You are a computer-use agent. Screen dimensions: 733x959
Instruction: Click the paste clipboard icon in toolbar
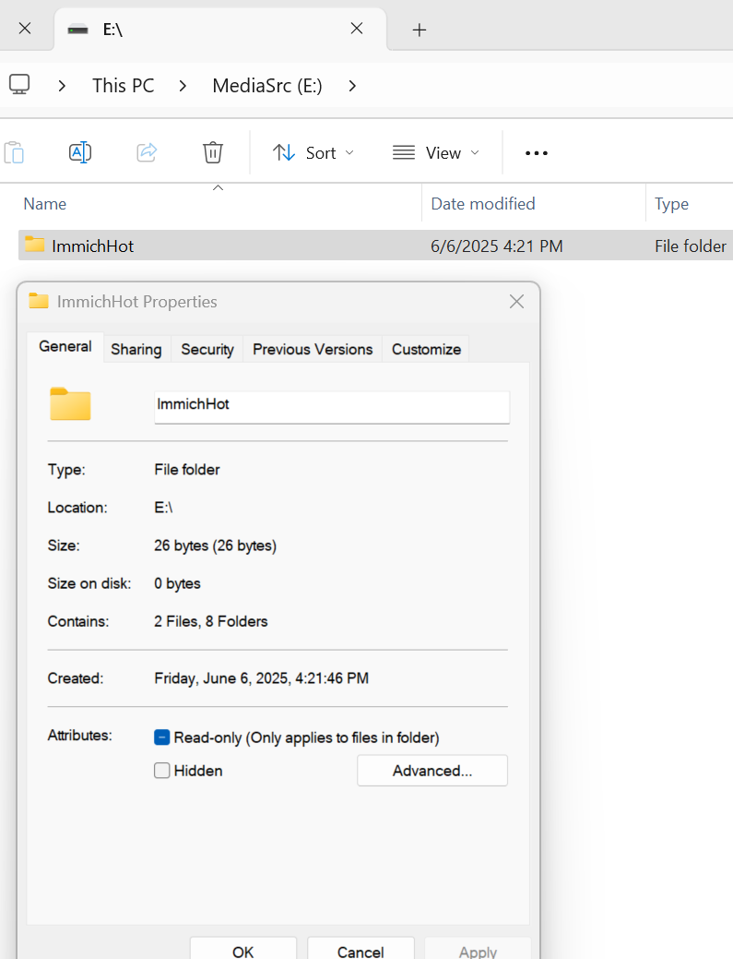[x=14, y=152]
